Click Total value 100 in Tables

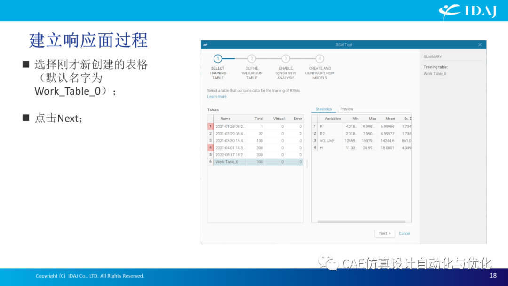[x=260, y=141]
